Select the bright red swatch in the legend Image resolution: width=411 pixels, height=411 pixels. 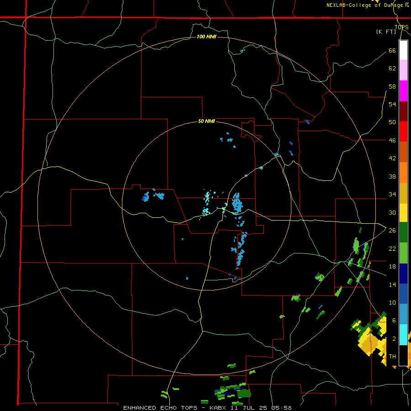[403, 132]
